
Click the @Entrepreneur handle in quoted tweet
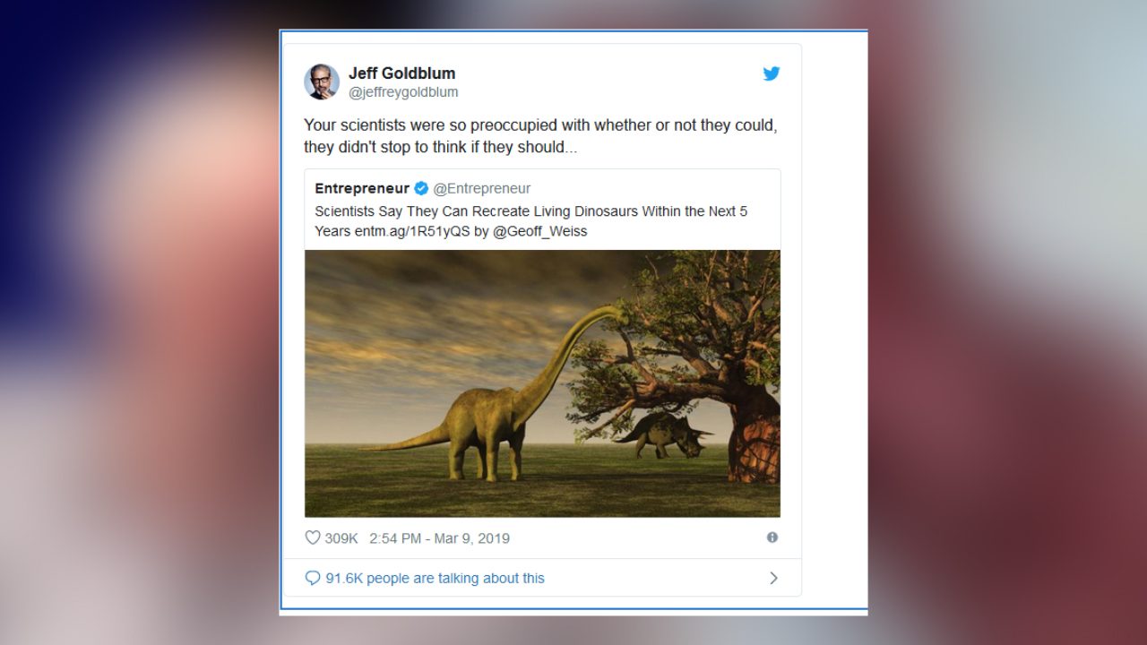[x=482, y=188]
